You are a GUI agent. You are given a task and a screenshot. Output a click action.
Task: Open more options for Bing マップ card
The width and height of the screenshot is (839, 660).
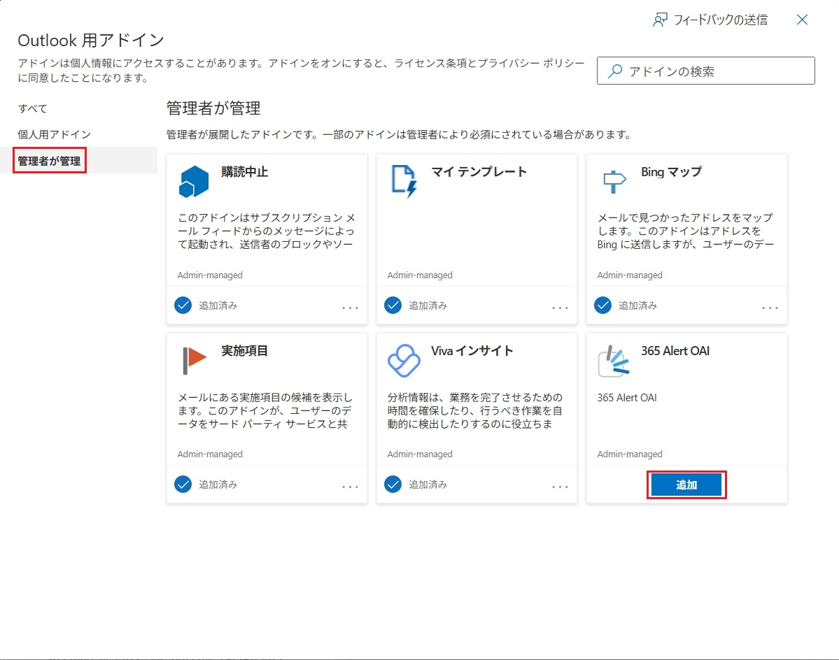tap(770, 308)
